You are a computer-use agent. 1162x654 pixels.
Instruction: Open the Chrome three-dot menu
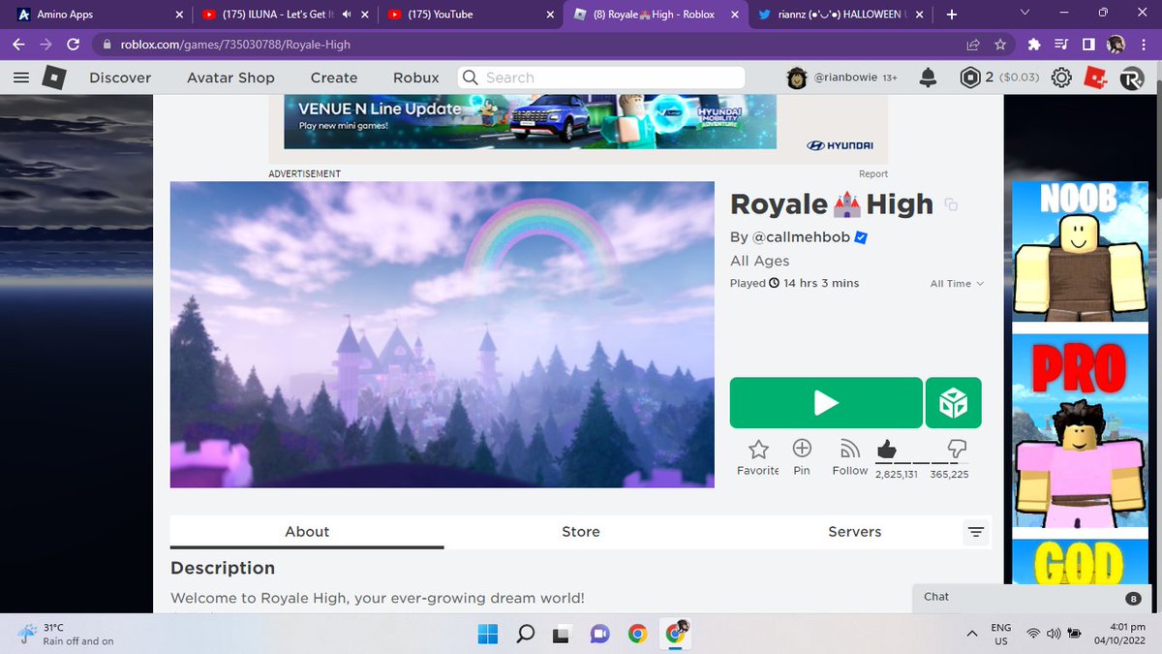click(x=1144, y=45)
